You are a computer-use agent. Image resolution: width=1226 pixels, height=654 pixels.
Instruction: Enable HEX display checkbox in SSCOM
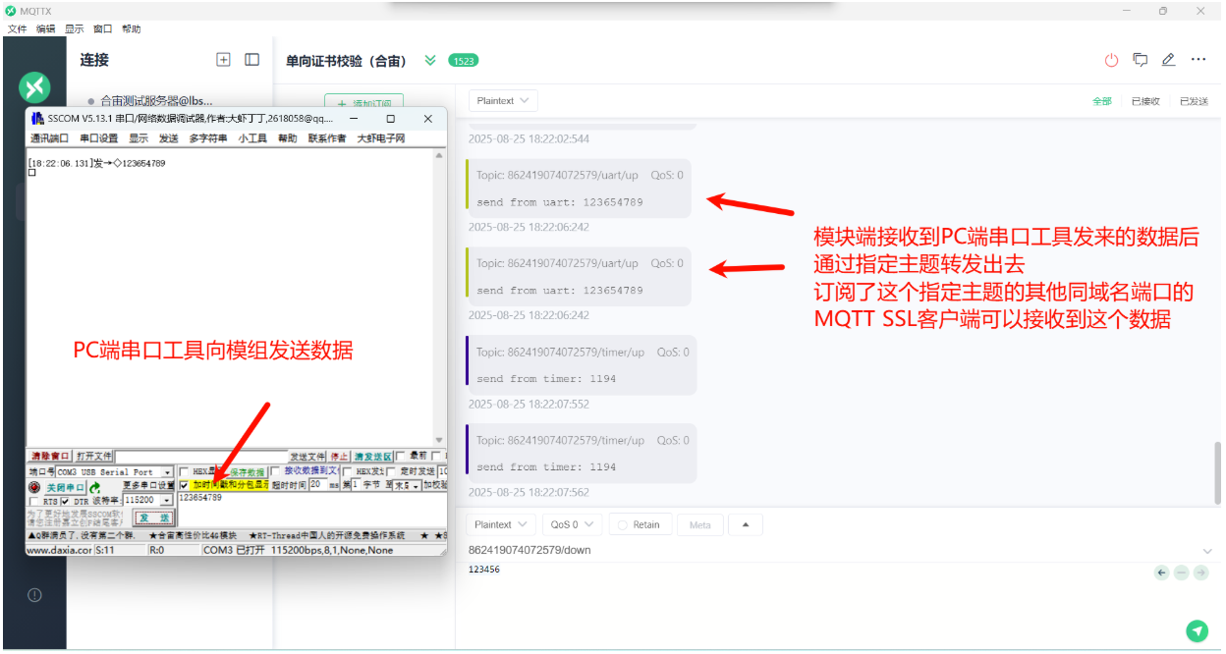184,472
